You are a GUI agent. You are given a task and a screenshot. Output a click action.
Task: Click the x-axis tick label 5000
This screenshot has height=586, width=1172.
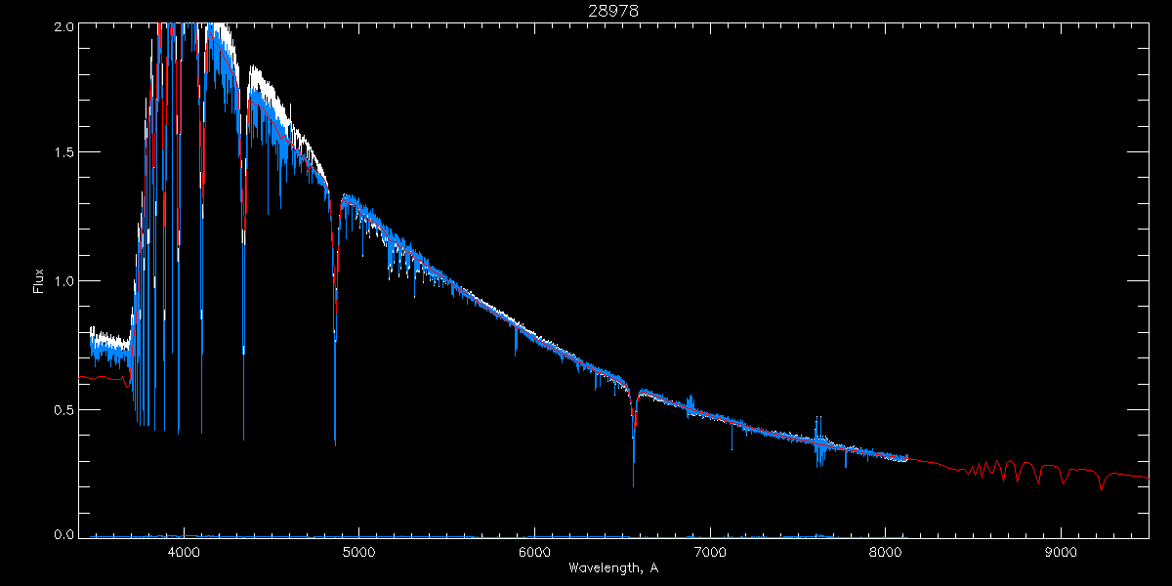coord(358,551)
